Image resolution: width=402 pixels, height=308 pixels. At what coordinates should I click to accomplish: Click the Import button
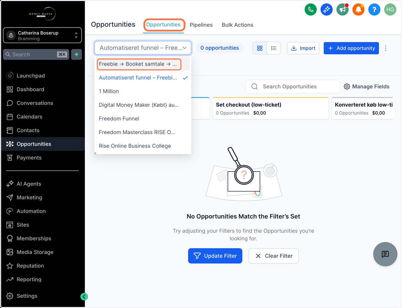(303, 48)
